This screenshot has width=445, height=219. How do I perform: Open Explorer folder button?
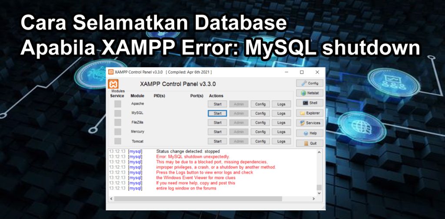[x=309, y=113]
